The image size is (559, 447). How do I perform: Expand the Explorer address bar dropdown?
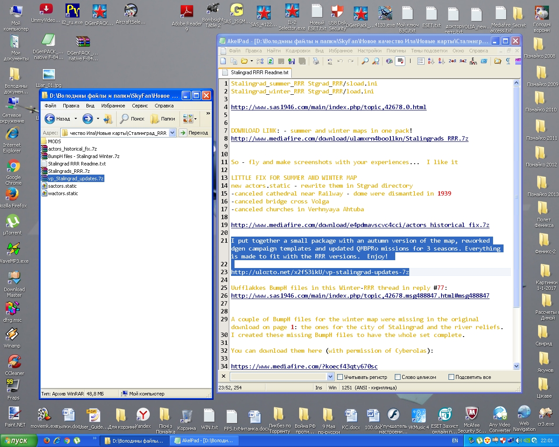coord(172,133)
